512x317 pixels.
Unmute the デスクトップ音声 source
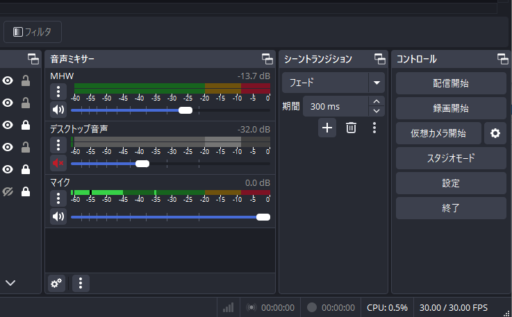click(58, 163)
